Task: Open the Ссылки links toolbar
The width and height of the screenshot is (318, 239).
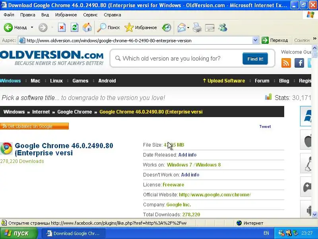Action: [302, 41]
